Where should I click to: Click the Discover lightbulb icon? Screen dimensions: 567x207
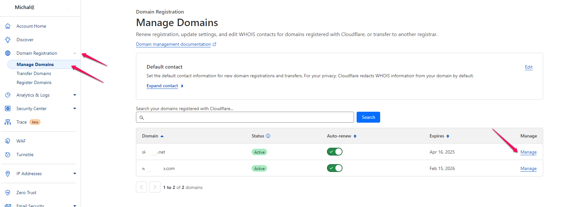tap(8, 40)
